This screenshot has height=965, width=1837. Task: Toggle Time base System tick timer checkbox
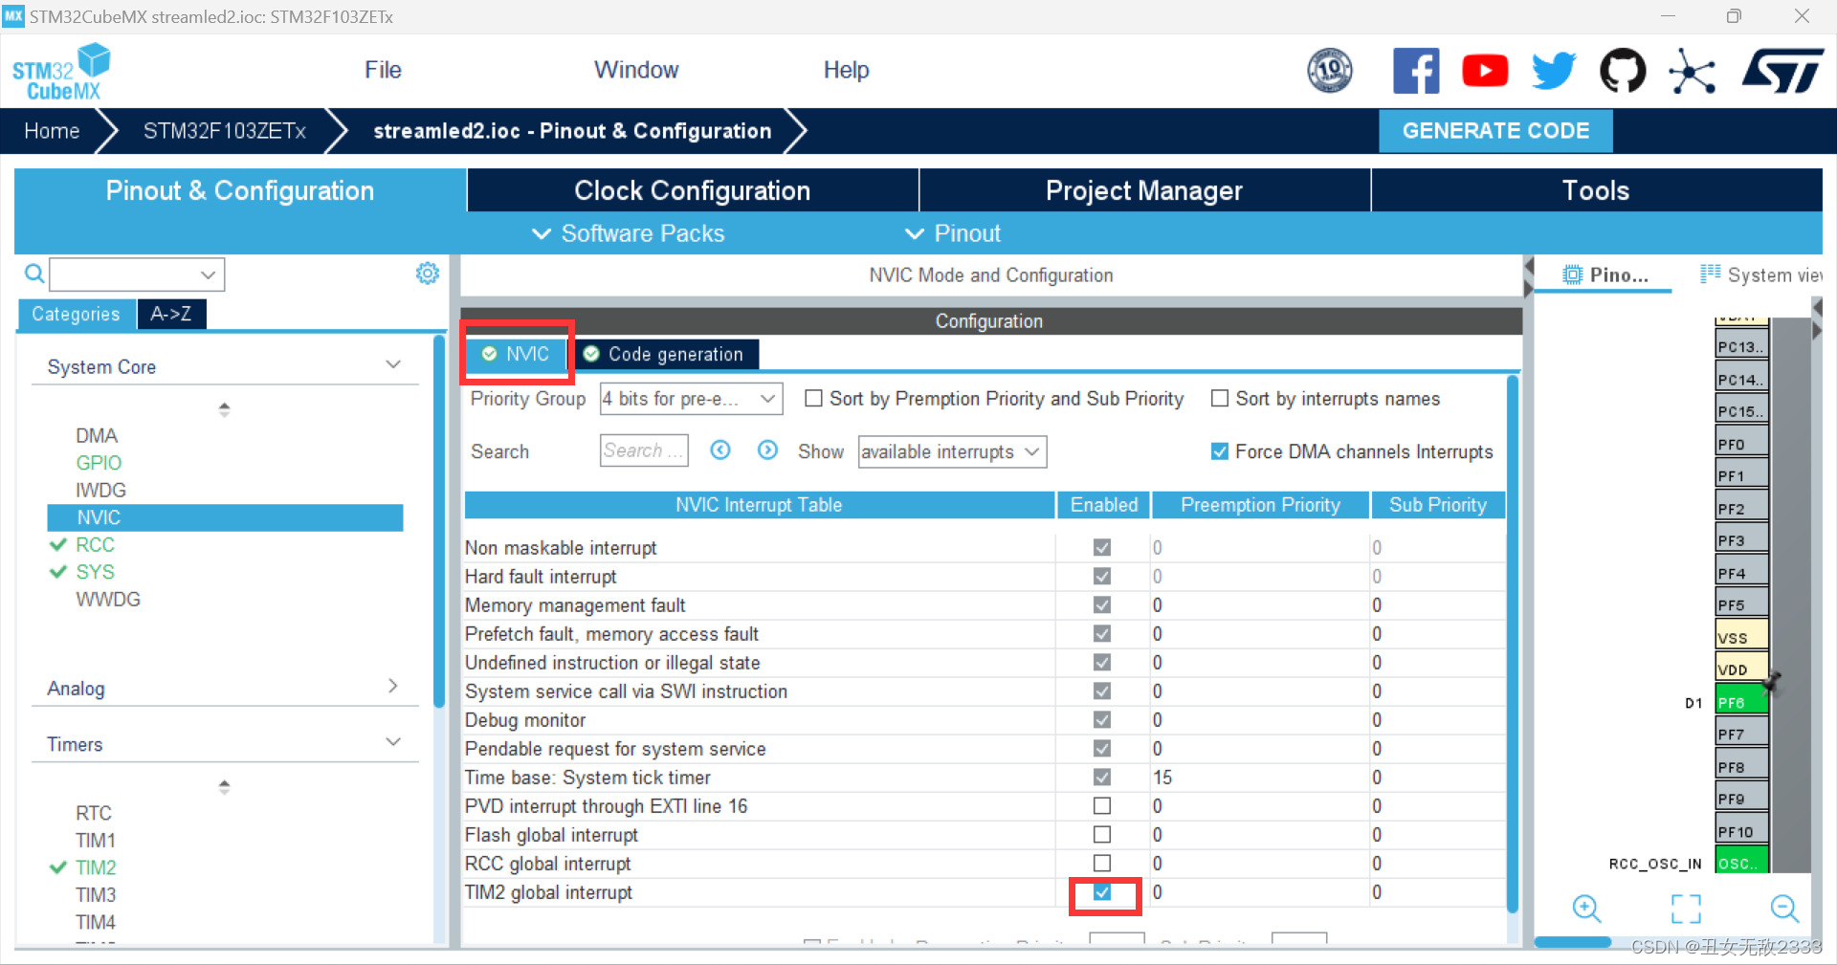click(x=1102, y=778)
